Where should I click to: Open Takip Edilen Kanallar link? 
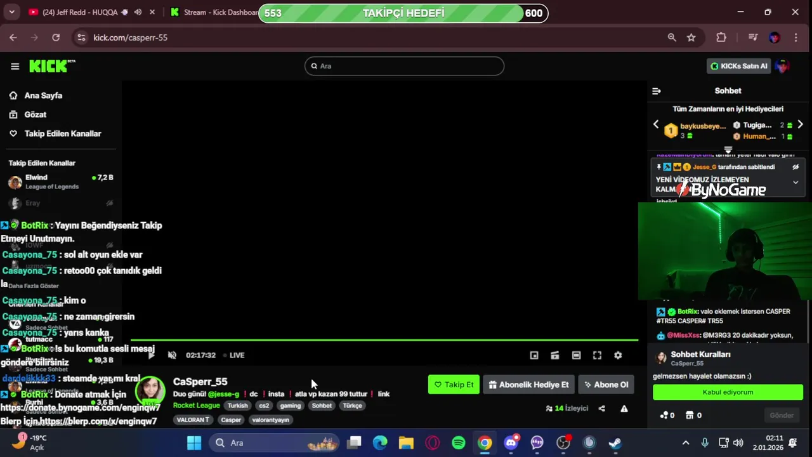(62, 133)
